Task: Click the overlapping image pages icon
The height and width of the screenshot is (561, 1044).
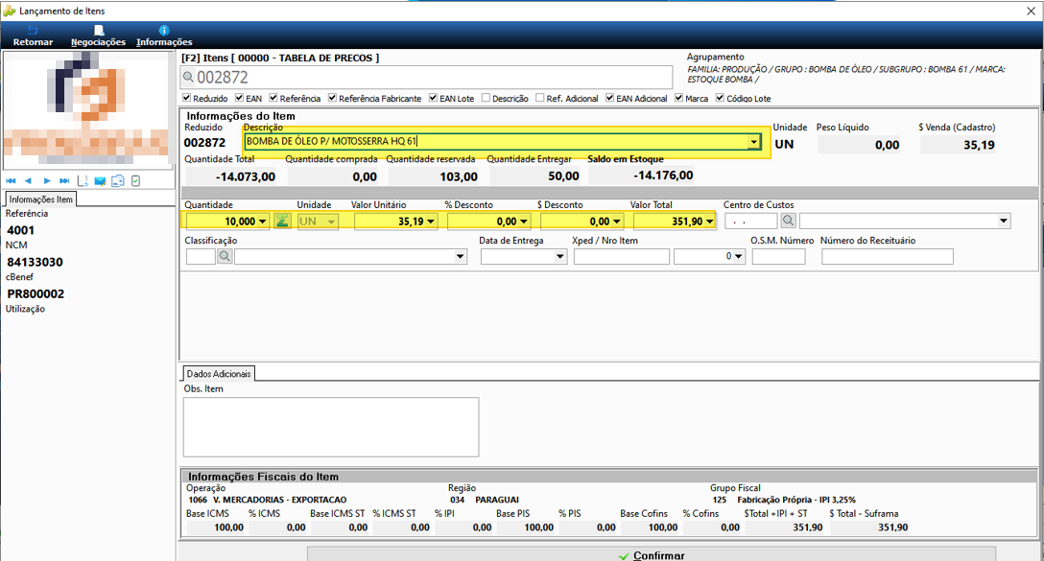Action: click(118, 181)
